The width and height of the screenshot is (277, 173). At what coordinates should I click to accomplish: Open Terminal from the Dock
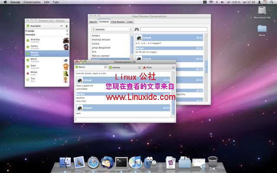121,163
